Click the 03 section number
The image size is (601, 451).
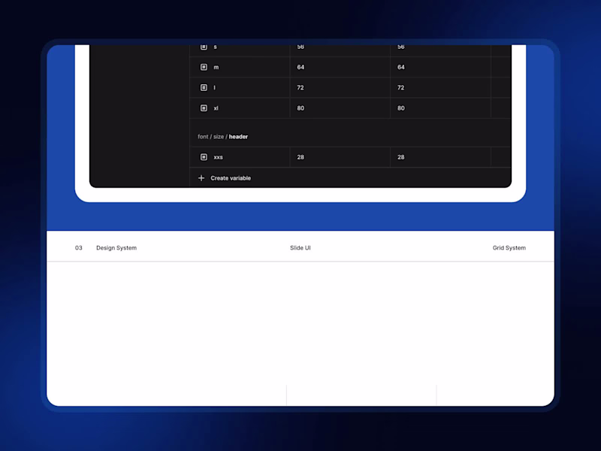tap(79, 248)
